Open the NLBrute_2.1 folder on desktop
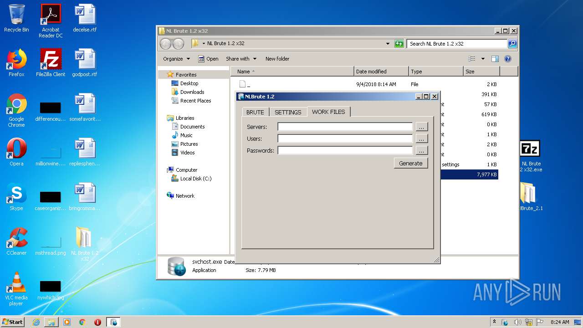The height and width of the screenshot is (328, 583). [531, 197]
